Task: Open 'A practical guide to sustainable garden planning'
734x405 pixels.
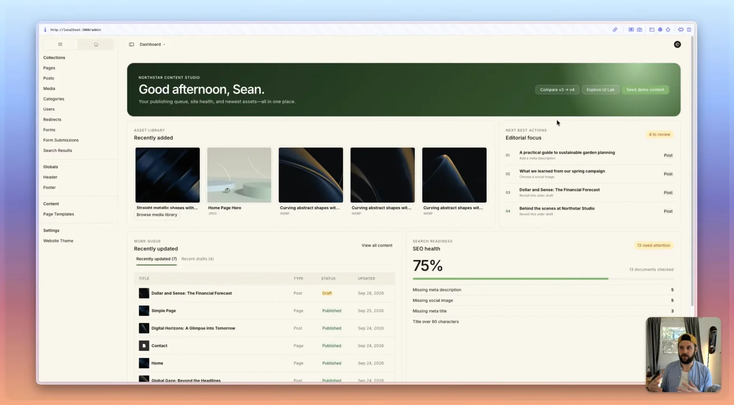Action: tap(567, 152)
